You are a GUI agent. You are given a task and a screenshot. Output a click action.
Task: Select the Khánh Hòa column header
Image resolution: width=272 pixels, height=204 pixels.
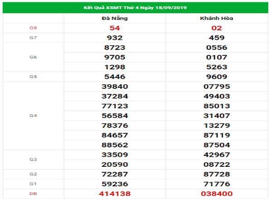coord(216,19)
